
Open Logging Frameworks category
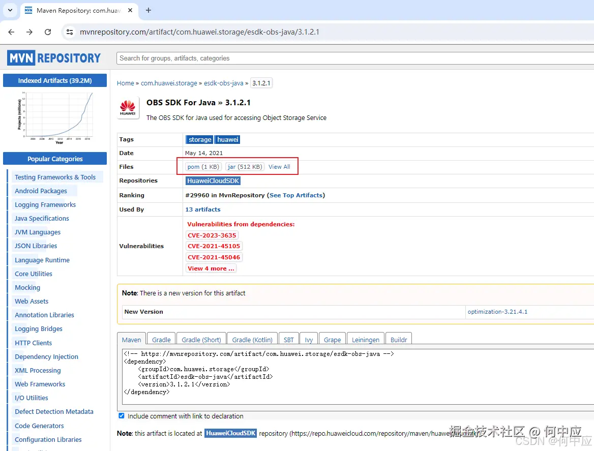(45, 204)
